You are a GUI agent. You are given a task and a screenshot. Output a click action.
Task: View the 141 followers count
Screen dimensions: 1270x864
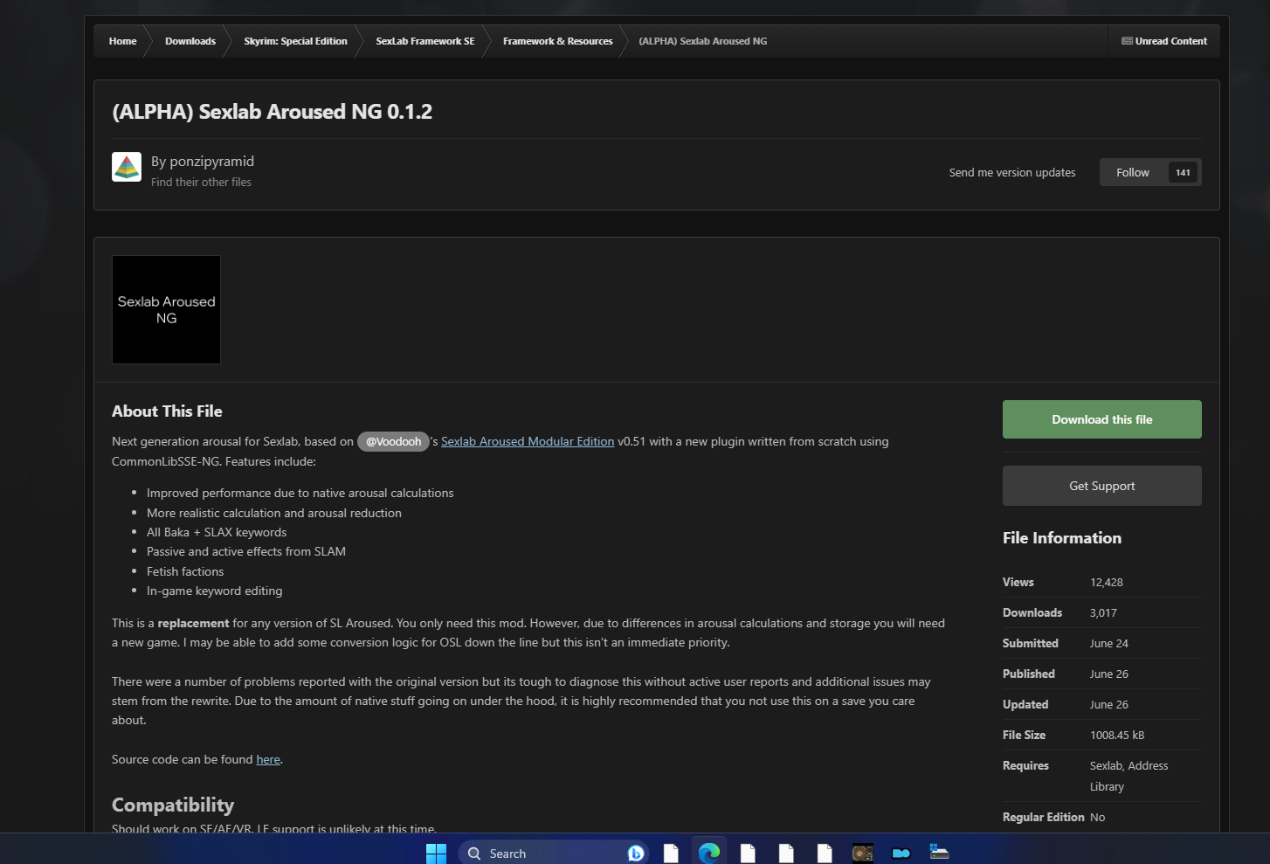[1184, 172]
